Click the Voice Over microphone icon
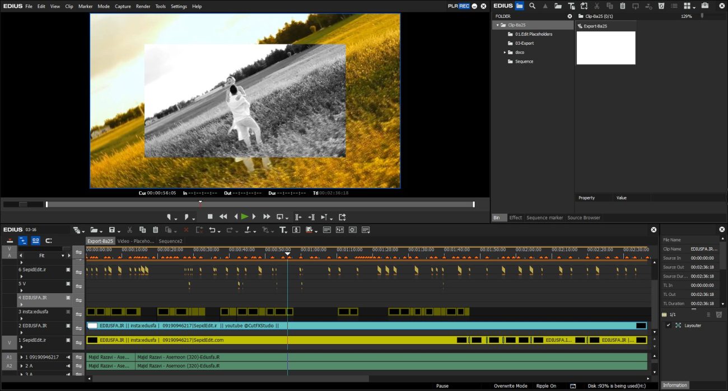Image resolution: width=728 pixels, height=391 pixels. coord(297,230)
